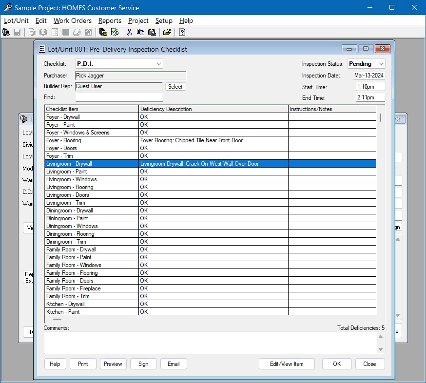
Task: Click the Paste clipboard toolbar icon
Action: (x=152, y=32)
